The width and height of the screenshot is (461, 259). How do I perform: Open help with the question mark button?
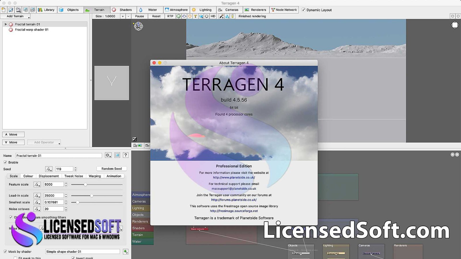pos(126,155)
